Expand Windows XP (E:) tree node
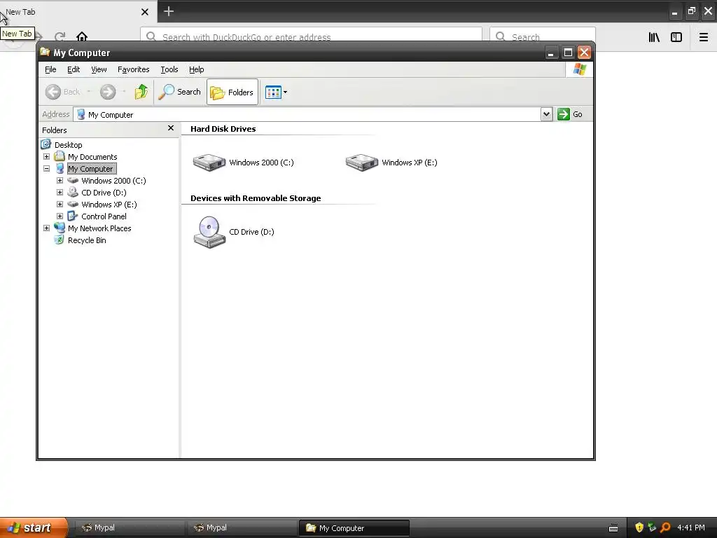This screenshot has width=717, height=538. (x=60, y=204)
